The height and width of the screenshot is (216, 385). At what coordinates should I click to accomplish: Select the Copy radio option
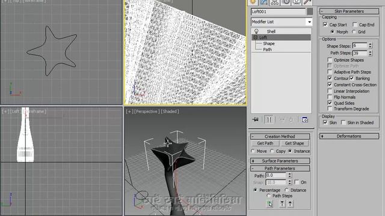point(272,151)
